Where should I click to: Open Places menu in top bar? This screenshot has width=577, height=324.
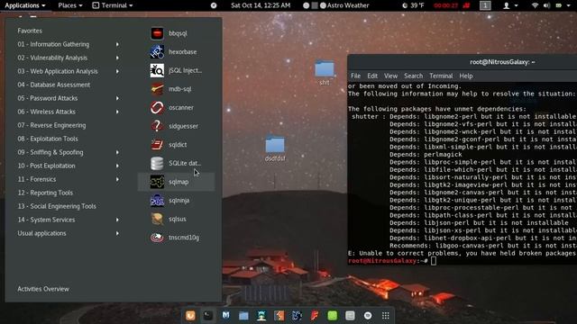point(70,5)
